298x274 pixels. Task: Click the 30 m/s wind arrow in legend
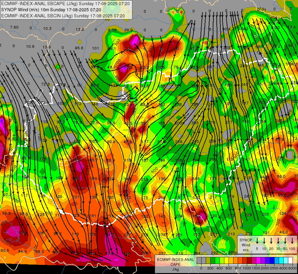(278, 241)
